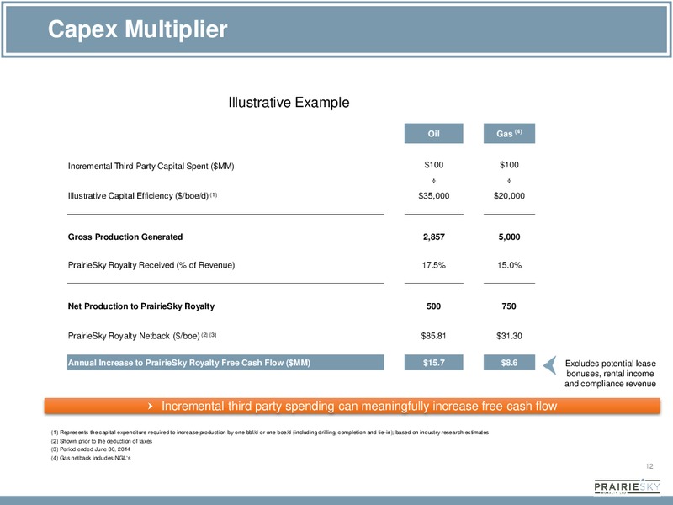Image resolution: width=673 pixels, height=505 pixels.
Task: Click the blue callout arrow beside $8.6
Action: (550, 365)
